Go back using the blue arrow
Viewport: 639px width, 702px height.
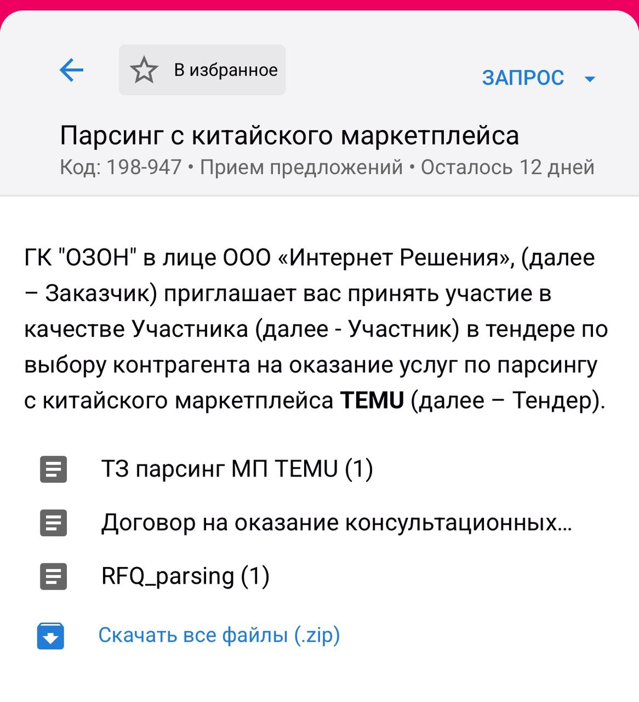click(71, 70)
